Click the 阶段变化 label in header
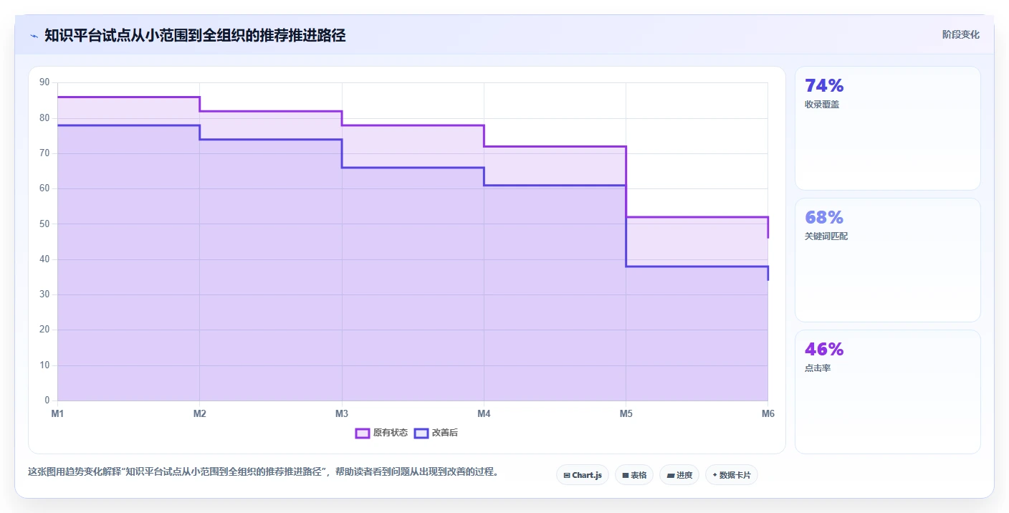The height and width of the screenshot is (513, 1009). (960, 34)
